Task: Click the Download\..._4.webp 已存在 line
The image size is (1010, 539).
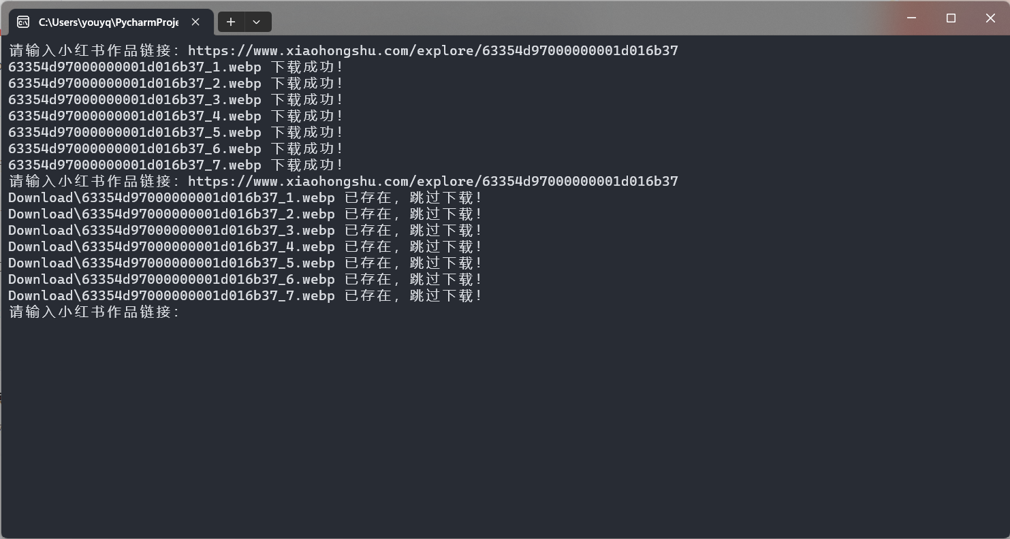Action: click(x=245, y=246)
